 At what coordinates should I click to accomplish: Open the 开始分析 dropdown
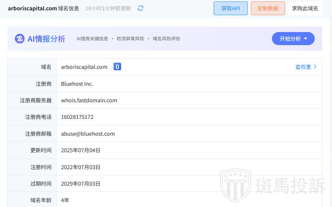click(x=293, y=39)
